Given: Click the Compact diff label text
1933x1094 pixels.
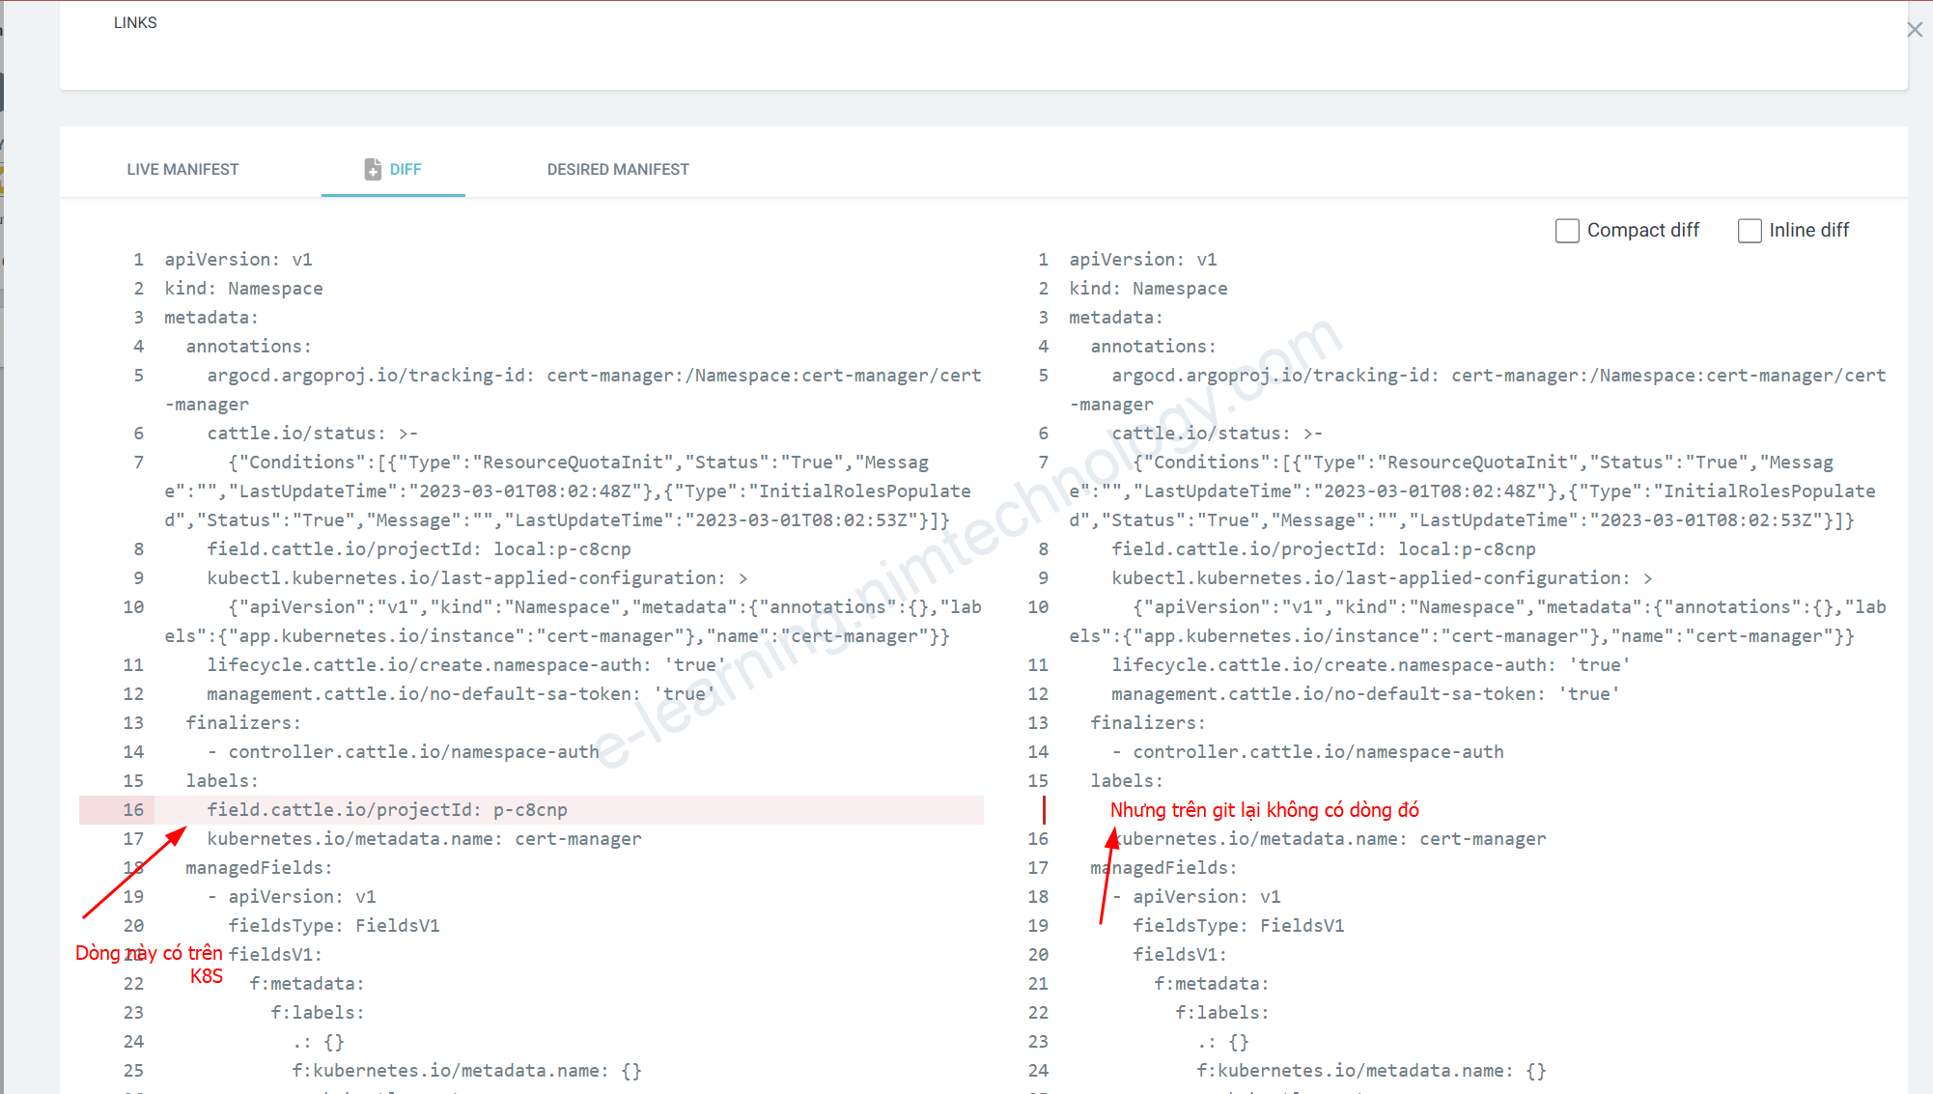Looking at the screenshot, I should [1642, 231].
